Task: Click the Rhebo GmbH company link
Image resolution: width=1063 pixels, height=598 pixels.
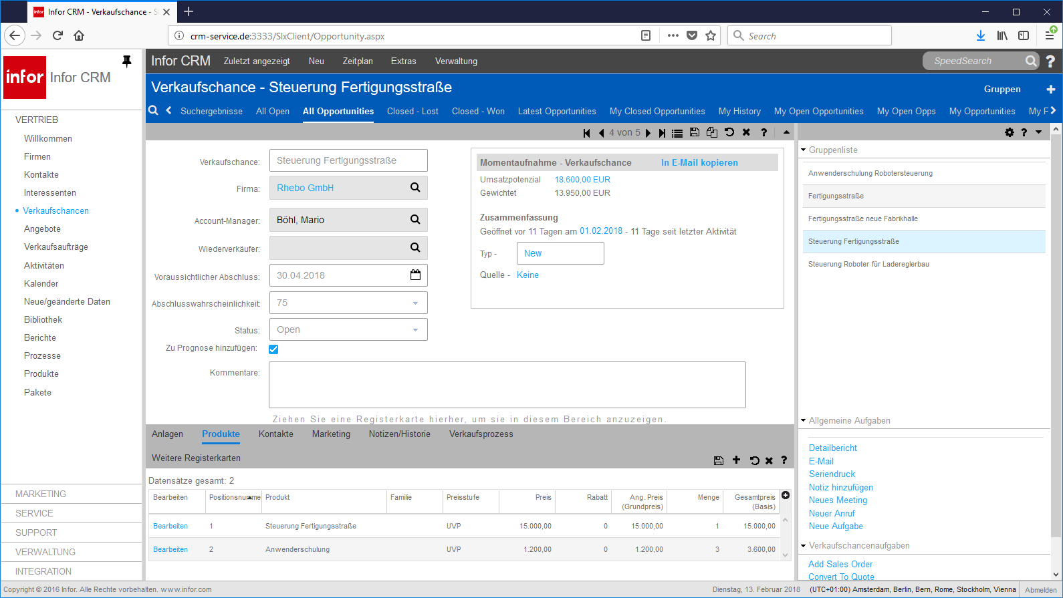Action: (306, 188)
